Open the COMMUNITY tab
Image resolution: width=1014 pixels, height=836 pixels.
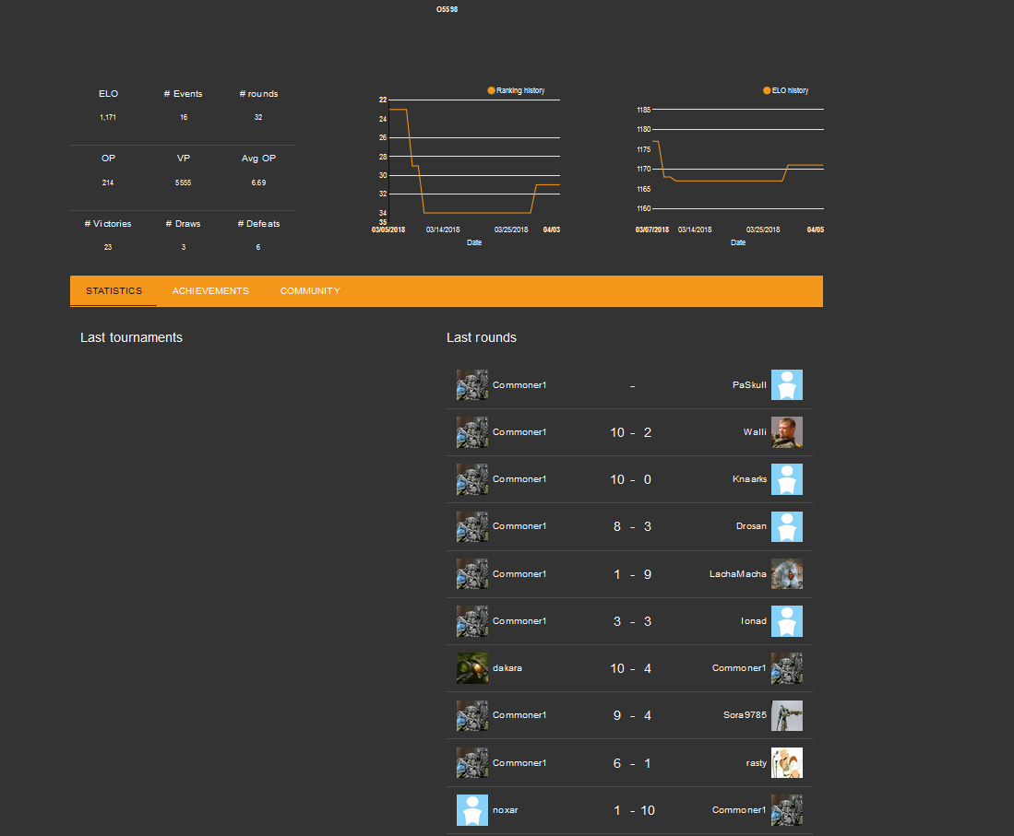[x=310, y=290]
